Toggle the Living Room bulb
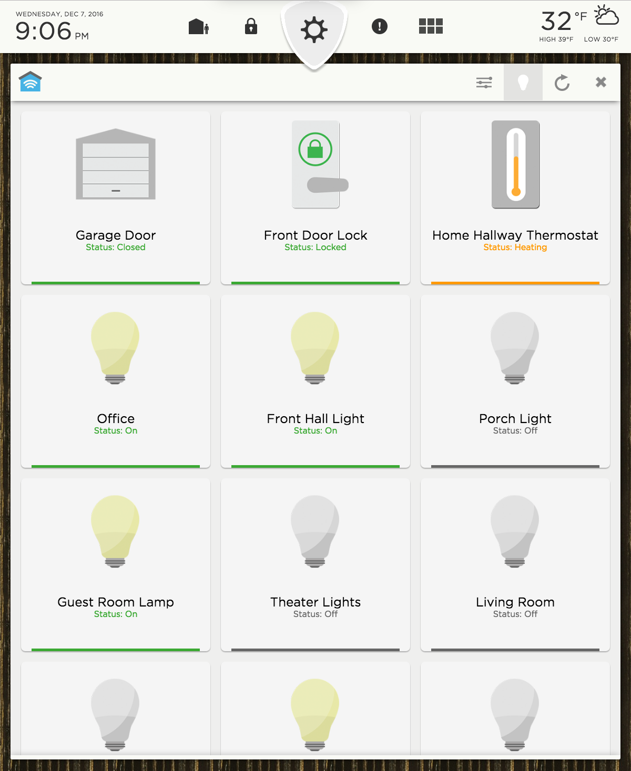The image size is (631, 771). 515,531
